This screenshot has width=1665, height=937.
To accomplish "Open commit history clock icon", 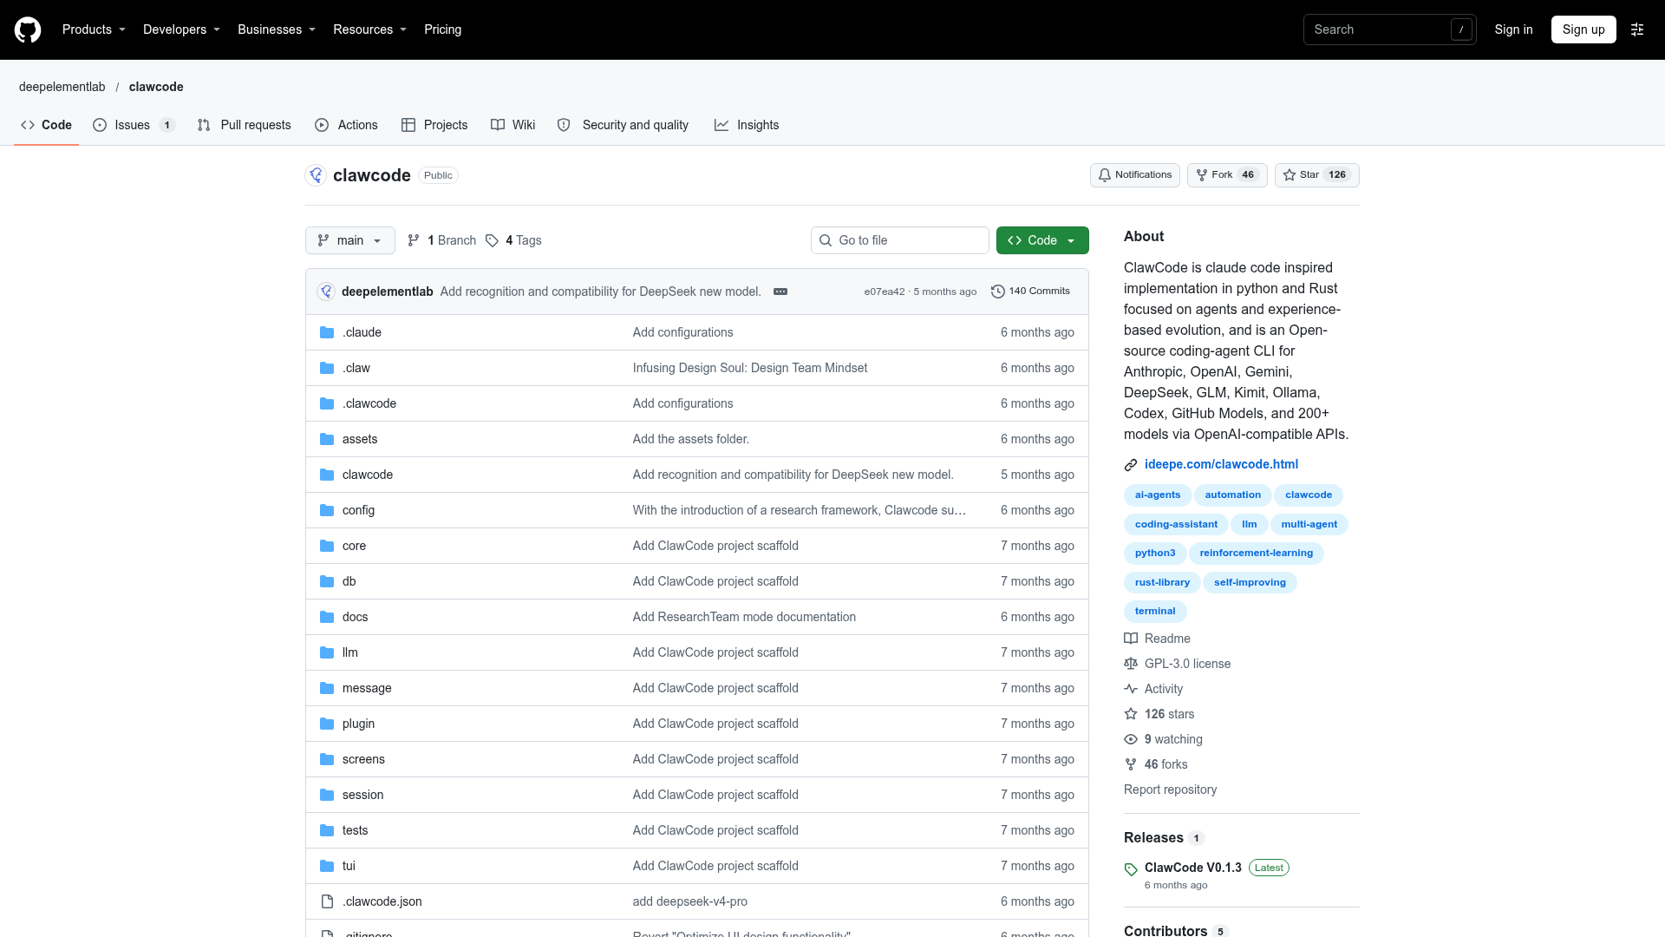I will point(998,292).
